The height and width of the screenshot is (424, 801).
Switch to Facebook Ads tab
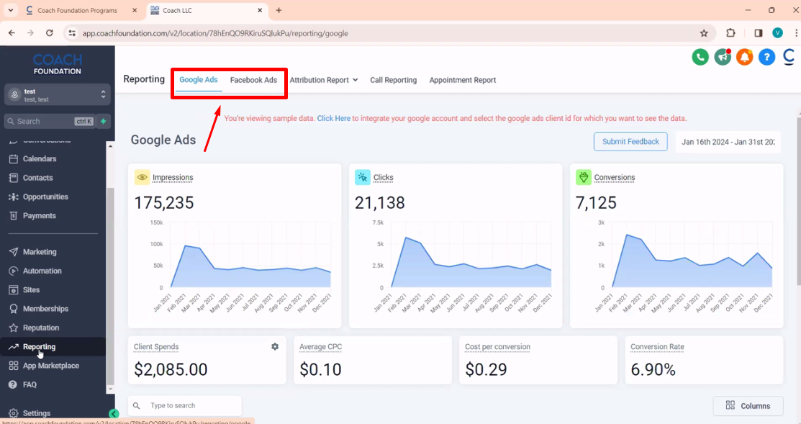click(253, 80)
